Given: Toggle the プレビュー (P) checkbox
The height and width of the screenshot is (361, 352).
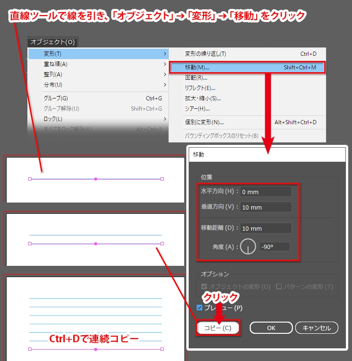Looking at the screenshot, I should (x=199, y=308).
